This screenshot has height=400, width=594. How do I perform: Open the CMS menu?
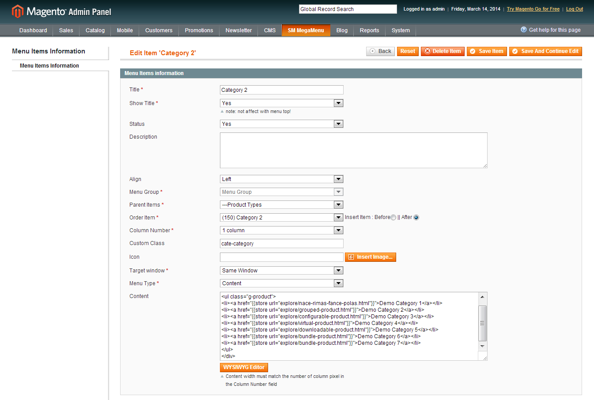[x=270, y=30]
